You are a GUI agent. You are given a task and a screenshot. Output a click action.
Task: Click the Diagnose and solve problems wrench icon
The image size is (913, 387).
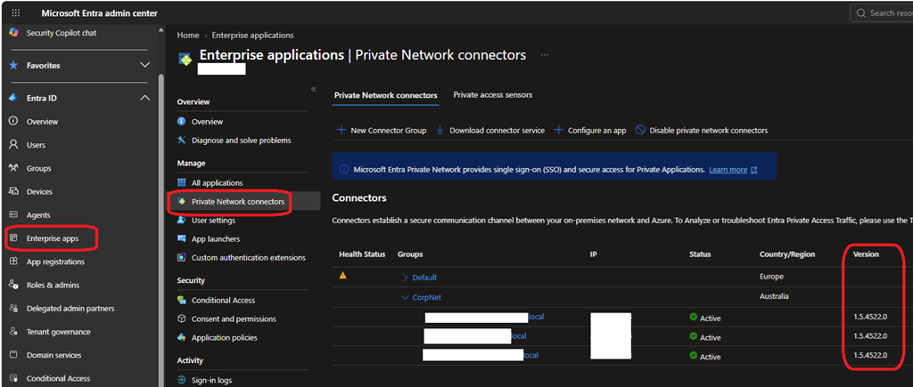181,140
